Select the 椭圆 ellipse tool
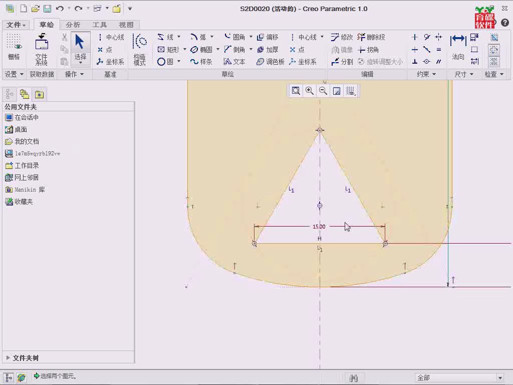Screen dimensions: 513x385 pos(201,50)
